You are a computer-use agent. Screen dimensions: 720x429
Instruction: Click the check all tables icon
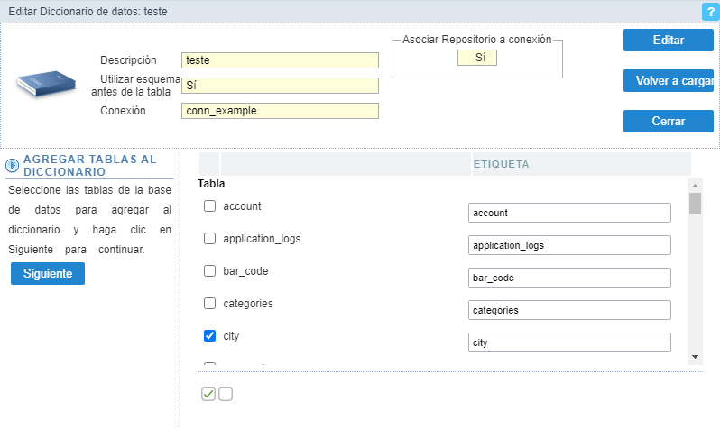coord(208,394)
